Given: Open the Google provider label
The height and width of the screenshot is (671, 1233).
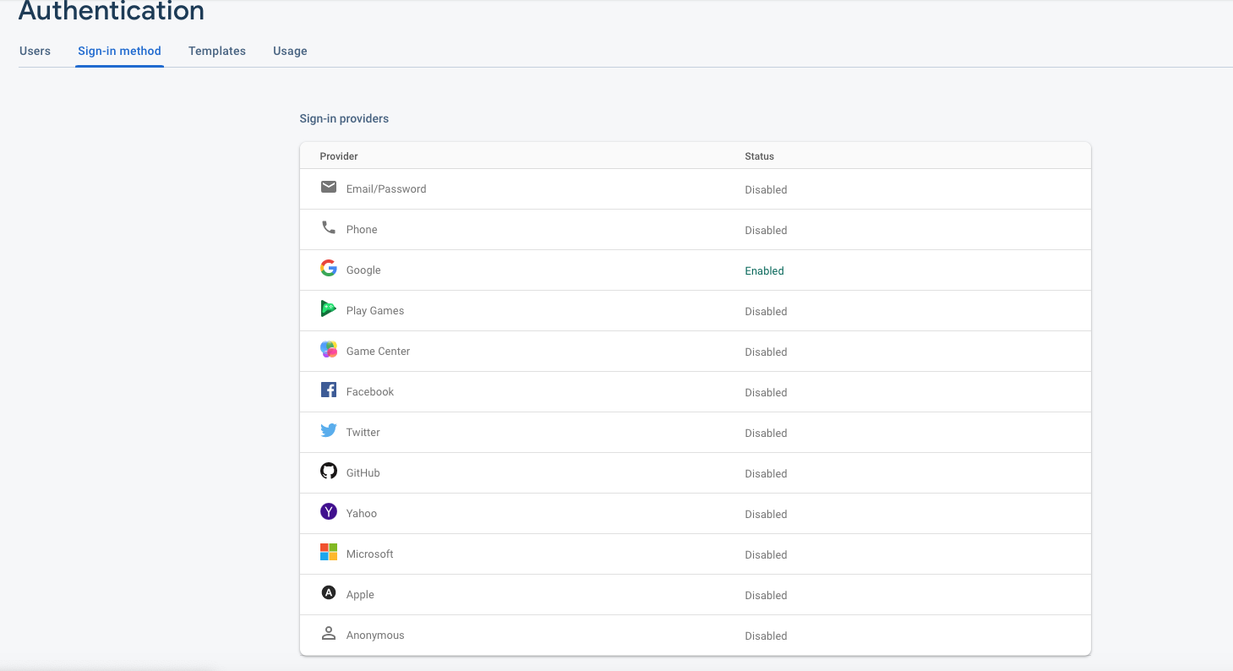Looking at the screenshot, I should pyautogui.click(x=363, y=270).
